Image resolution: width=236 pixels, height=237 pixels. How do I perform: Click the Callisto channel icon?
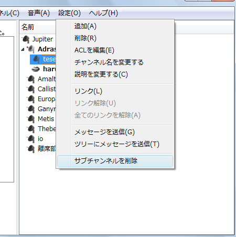point(31,89)
